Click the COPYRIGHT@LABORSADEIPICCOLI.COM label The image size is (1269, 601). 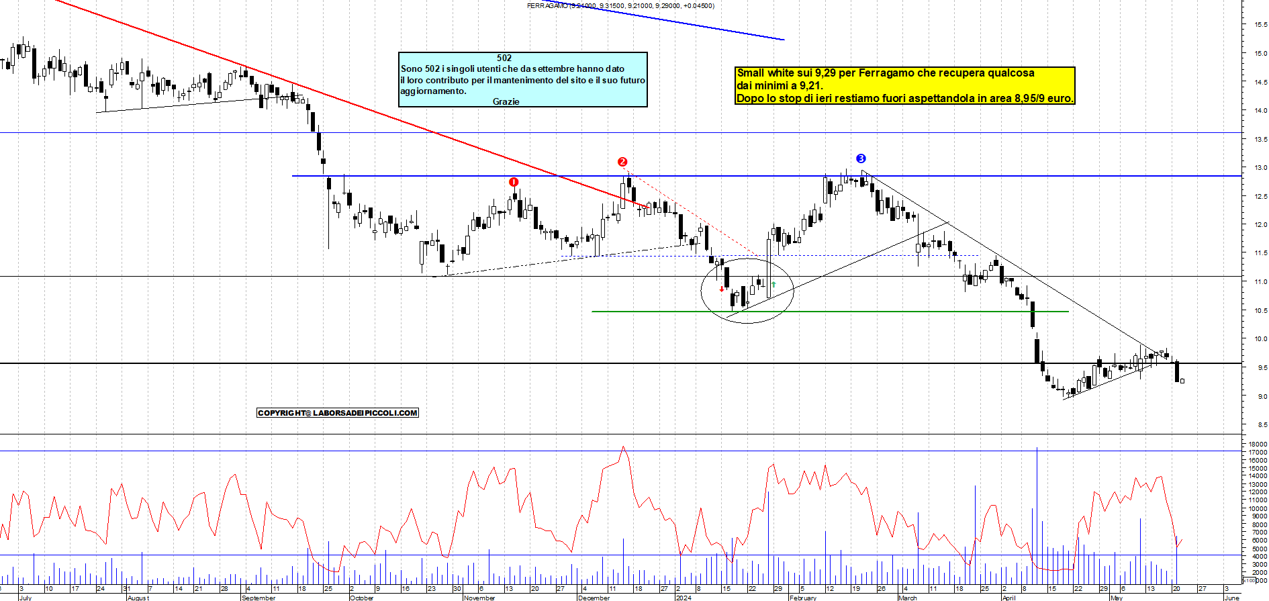click(x=338, y=413)
